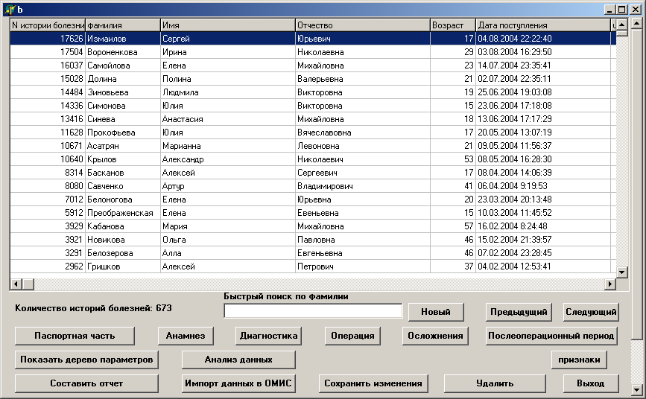Screen dimensions: 646x399
Task: Click history number 17504 cell
Action: tap(48, 52)
